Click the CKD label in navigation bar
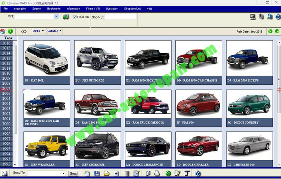The width and height of the screenshot is (281, 179). coord(24,31)
